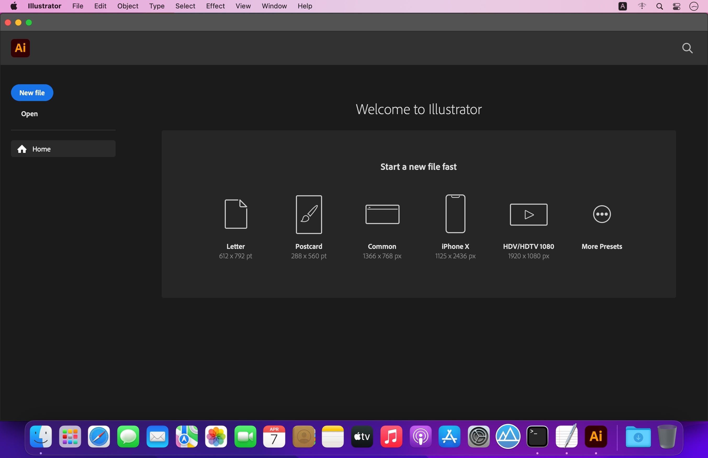Open More Presets options

[602, 214]
